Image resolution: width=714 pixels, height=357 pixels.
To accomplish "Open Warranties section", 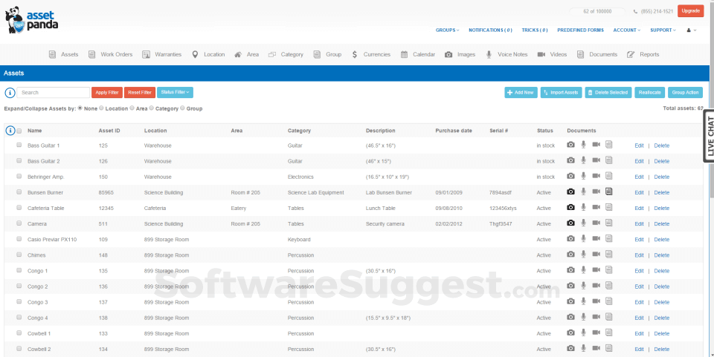I will [161, 54].
